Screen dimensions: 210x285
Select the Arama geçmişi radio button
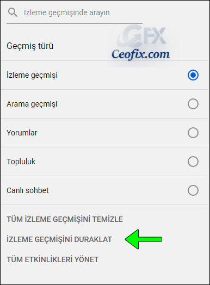[193, 104]
